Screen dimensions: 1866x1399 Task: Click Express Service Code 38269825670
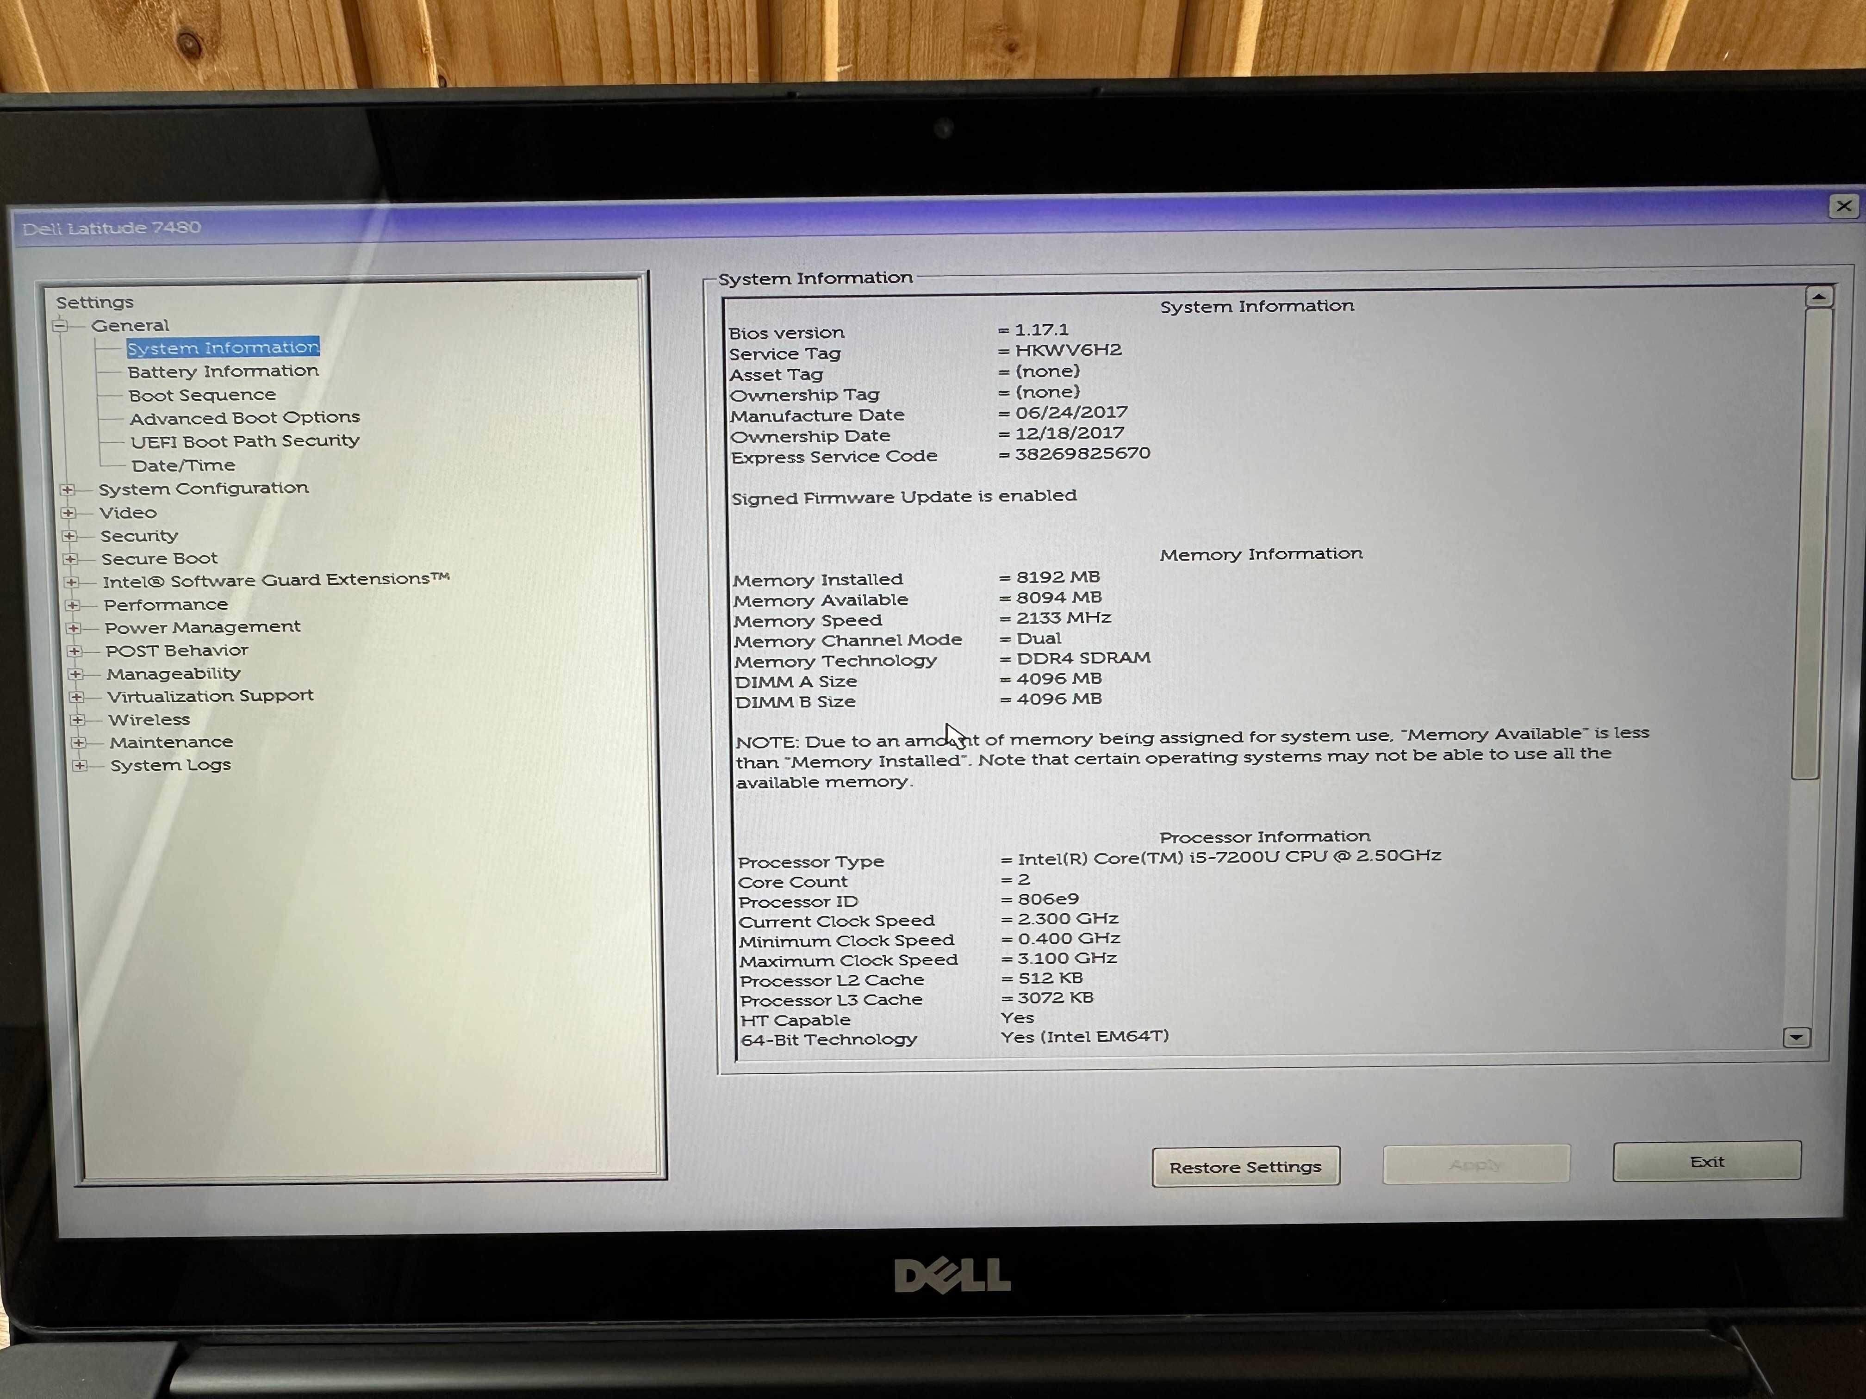1082,454
